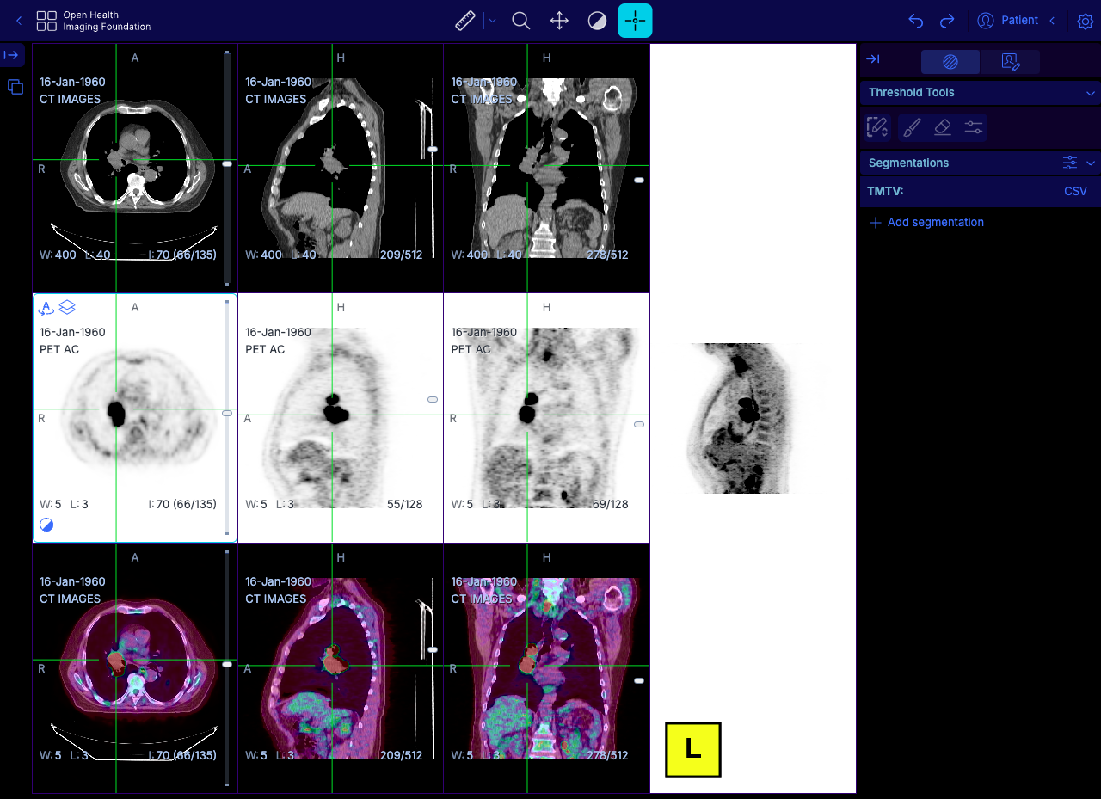Click the 55/128 slice indicator text
The height and width of the screenshot is (799, 1101).
(404, 505)
